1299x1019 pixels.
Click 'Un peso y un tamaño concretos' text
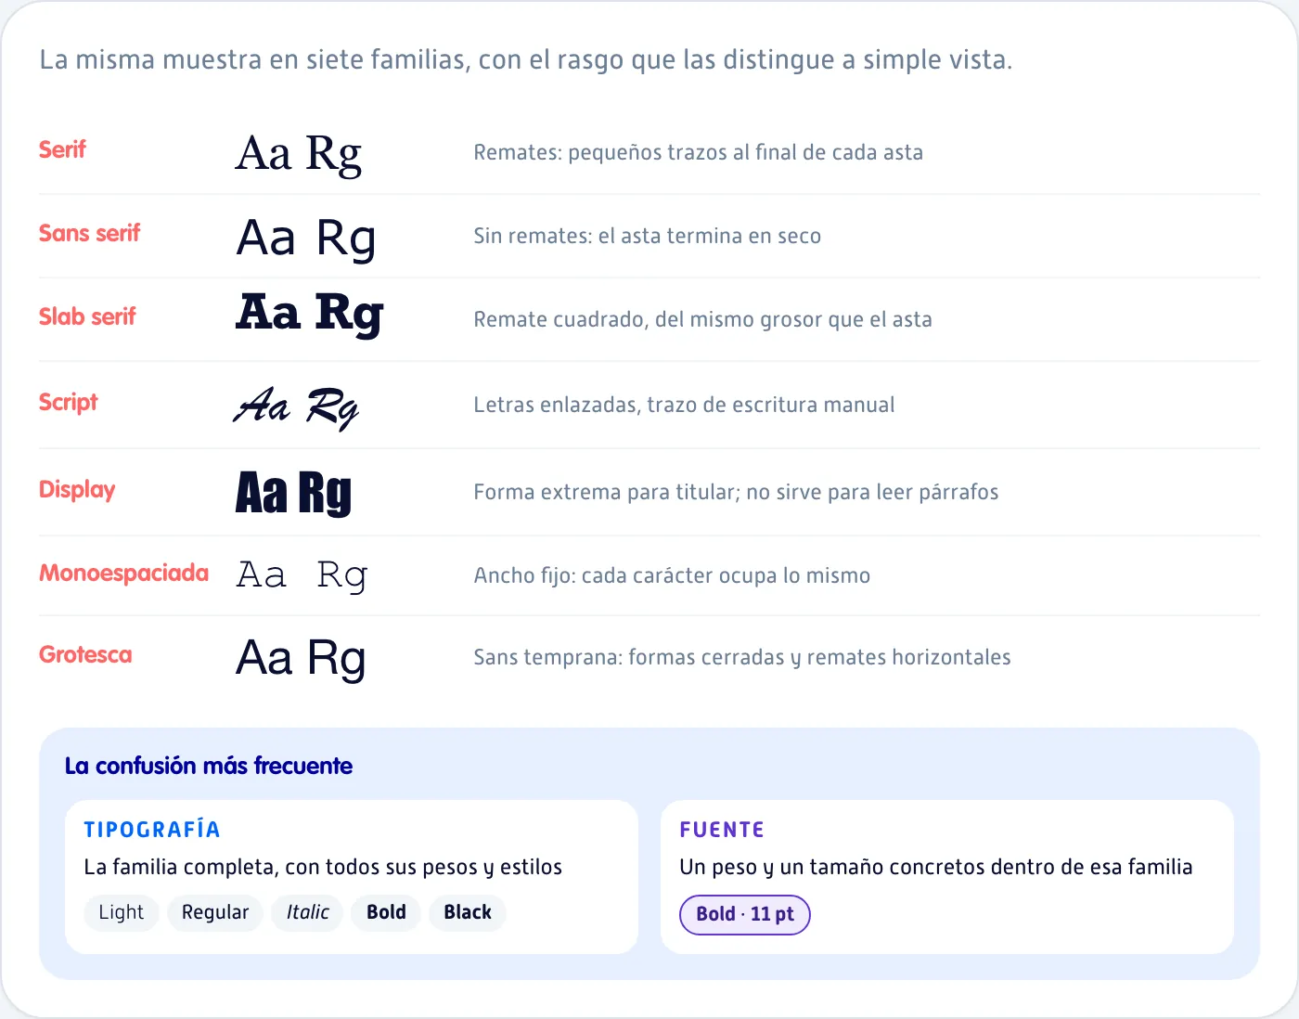pos(936,867)
